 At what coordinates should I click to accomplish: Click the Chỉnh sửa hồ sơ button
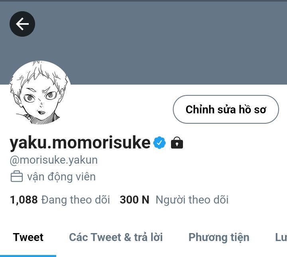[226, 109]
